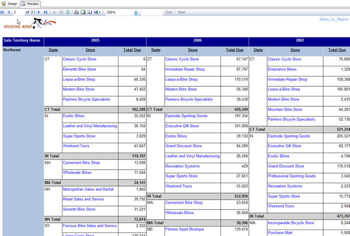The height and width of the screenshot is (236, 350).
Task: Go to the first page of the report
Action: [2, 12]
